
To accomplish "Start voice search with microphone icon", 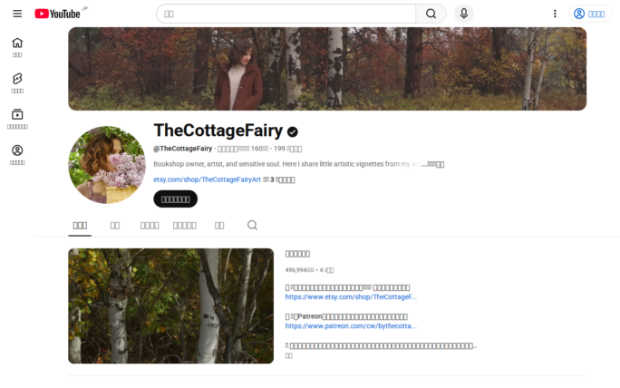I will pos(464,14).
